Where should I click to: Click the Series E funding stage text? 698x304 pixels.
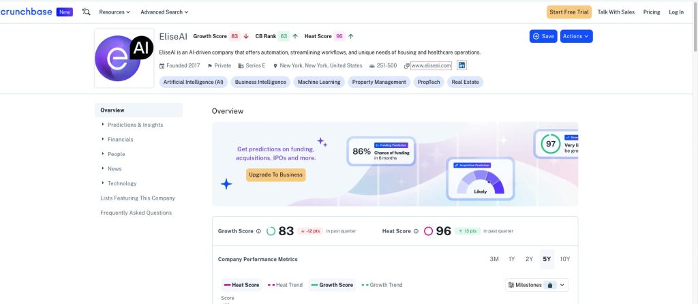[256, 66]
